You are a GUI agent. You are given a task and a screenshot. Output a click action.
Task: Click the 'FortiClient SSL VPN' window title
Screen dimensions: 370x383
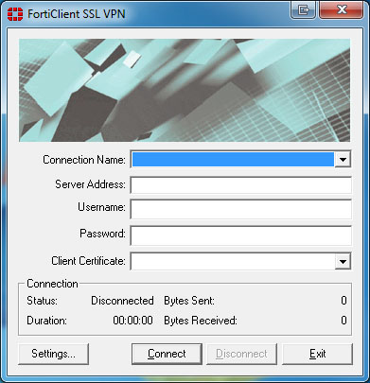(x=77, y=14)
